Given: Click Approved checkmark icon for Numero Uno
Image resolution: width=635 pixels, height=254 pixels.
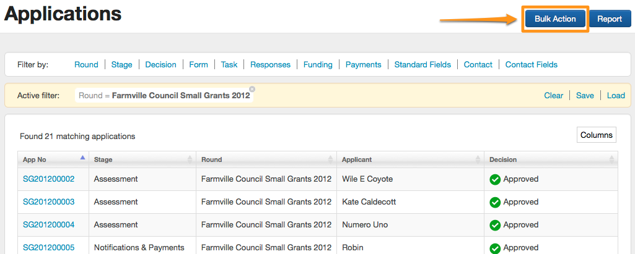Looking at the screenshot, I should (495, 225).
